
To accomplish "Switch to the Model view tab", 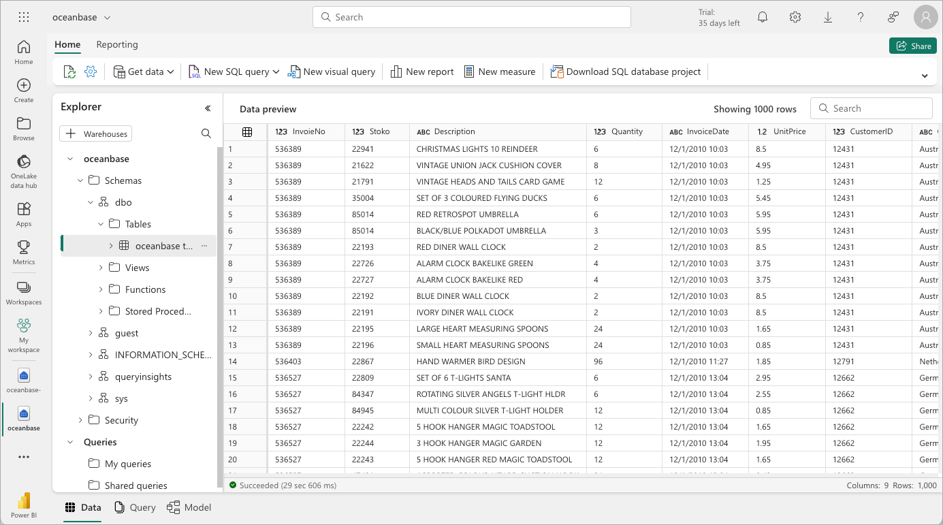I will coord(189,507).
